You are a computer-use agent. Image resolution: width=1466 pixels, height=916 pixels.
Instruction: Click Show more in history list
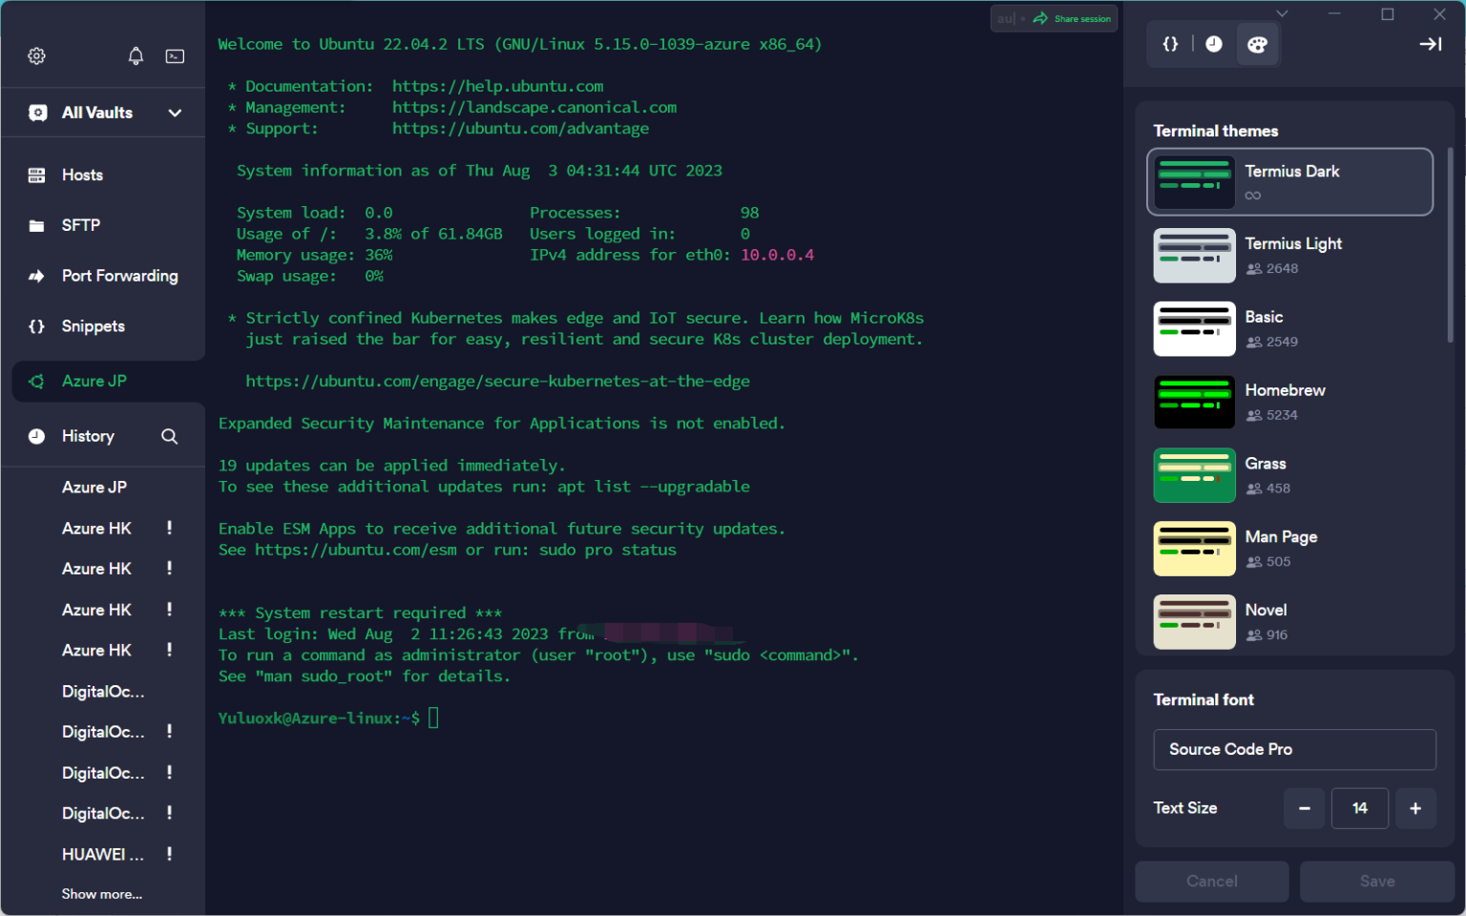click(102, 894)
